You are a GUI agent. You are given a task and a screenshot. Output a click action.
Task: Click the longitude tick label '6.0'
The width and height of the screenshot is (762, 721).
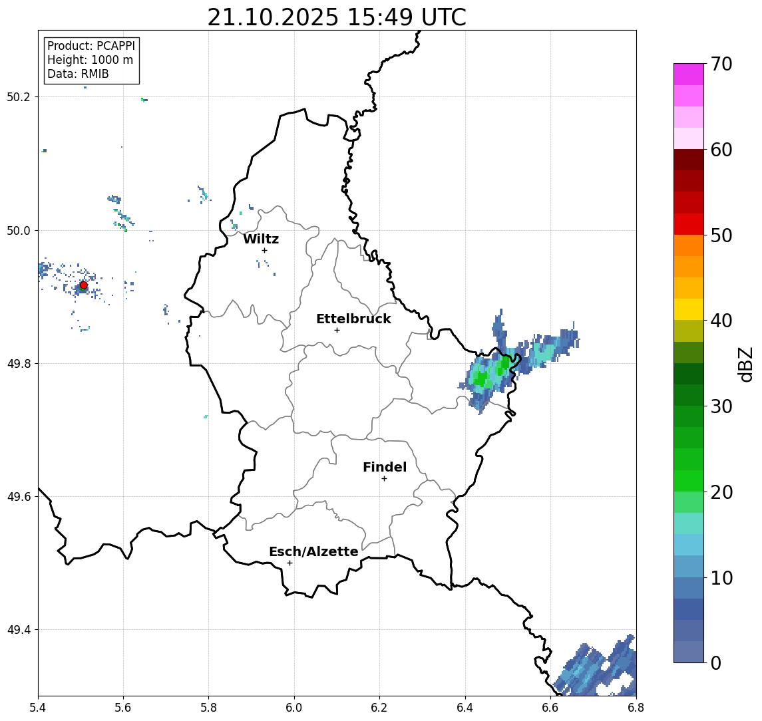(294, 708)
